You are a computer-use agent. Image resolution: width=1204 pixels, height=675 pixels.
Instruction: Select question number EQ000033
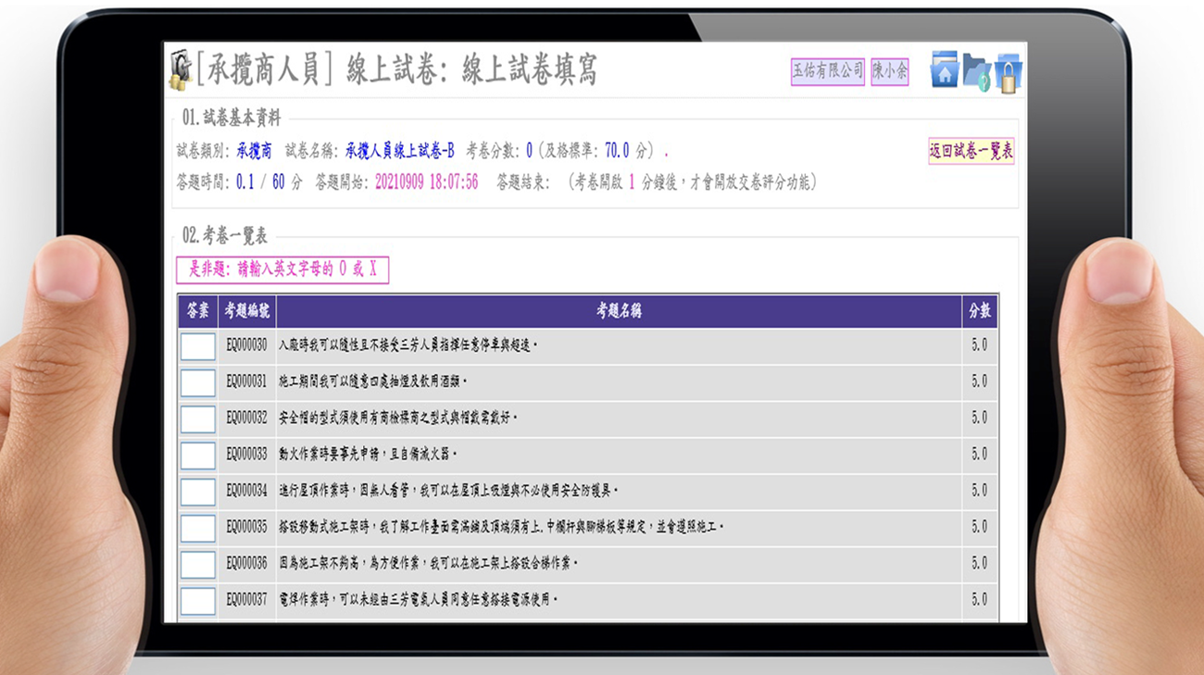point(247,455)
